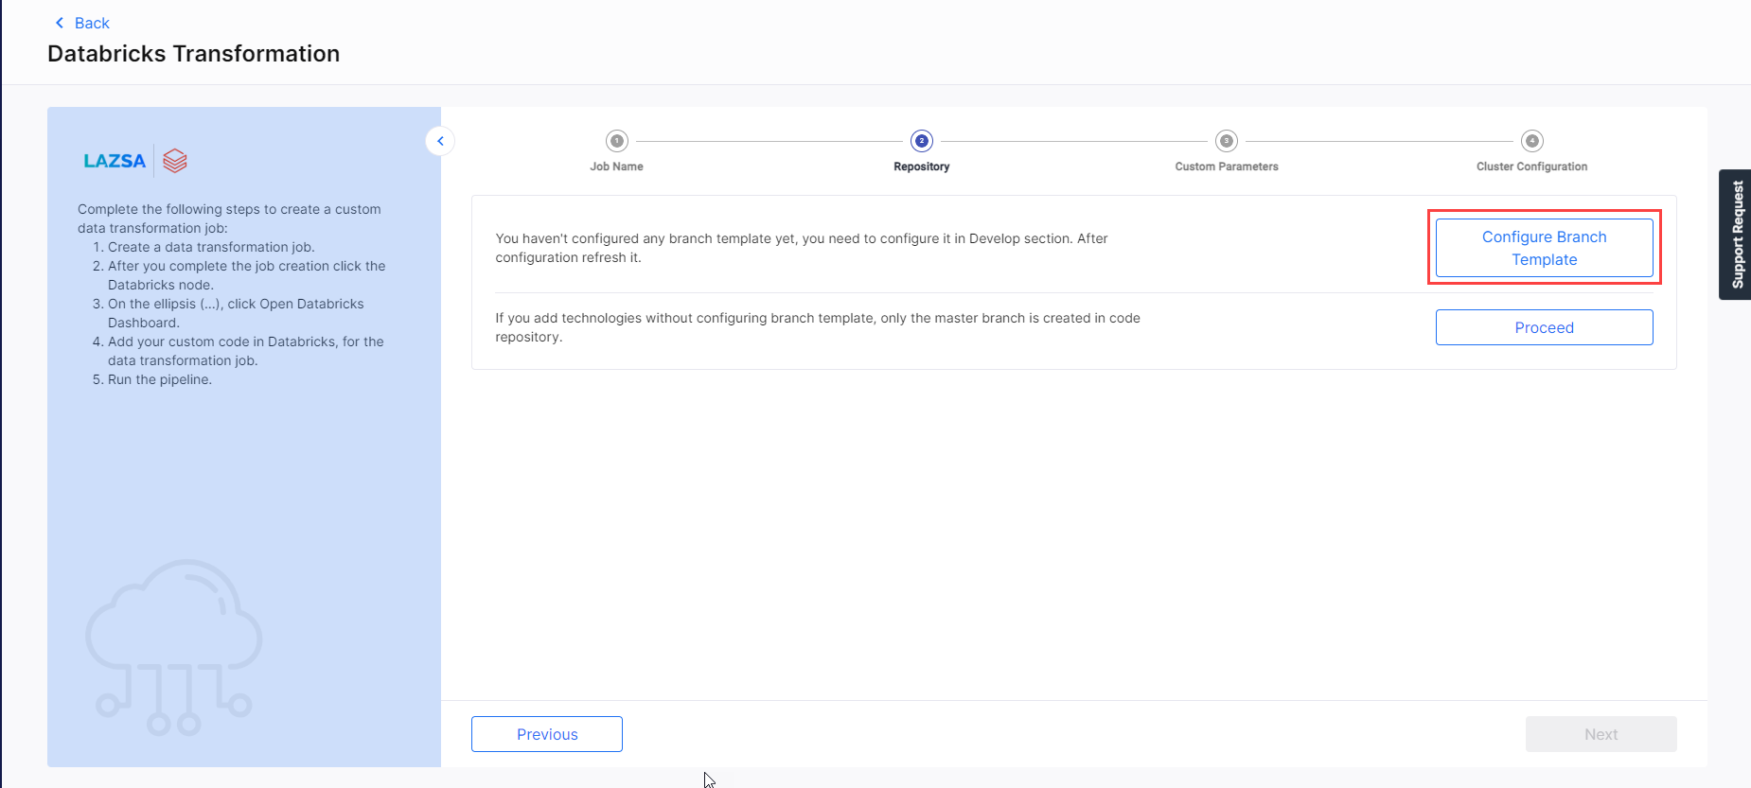This screenshot has width=1751, height=788.
Task: Click 'Complete the following steps' intro text
Action: (x=229, y=219)
